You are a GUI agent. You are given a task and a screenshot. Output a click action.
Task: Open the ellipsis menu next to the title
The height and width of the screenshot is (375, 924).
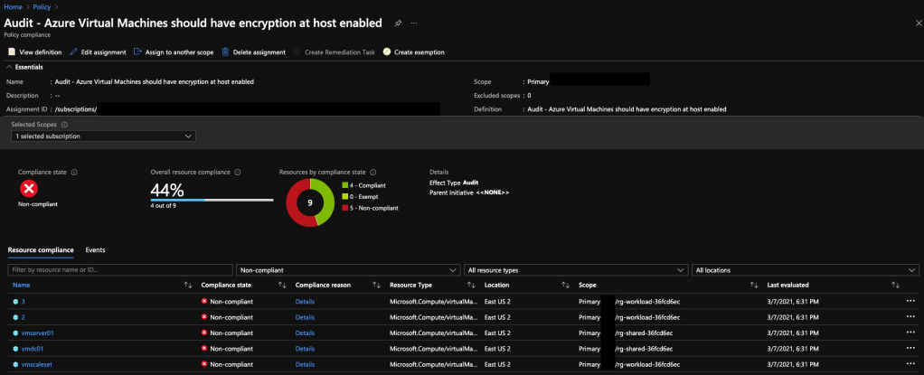click(414, 23)
